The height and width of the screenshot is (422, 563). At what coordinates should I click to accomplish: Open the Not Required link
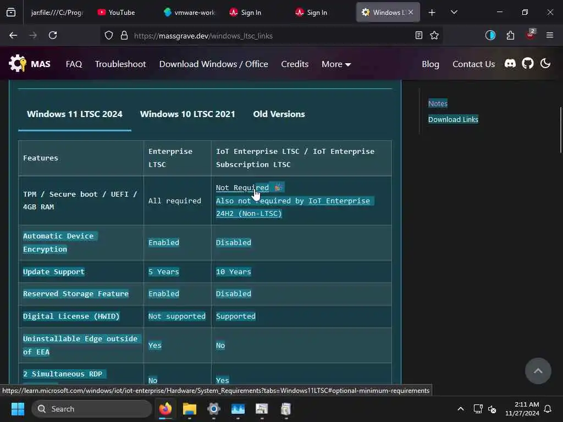[x=242, y=188]
